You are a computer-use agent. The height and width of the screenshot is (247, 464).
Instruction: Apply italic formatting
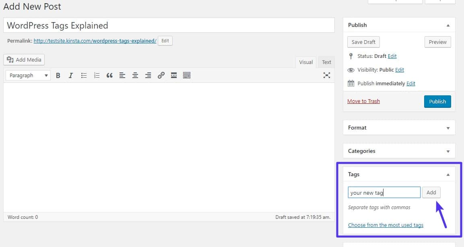71,75
